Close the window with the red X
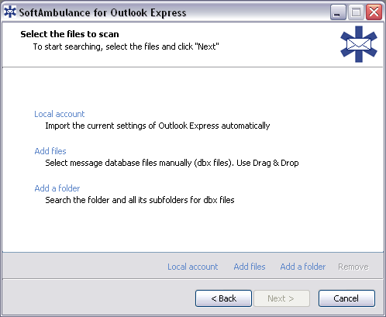386x317 pixels. (374, 12)
